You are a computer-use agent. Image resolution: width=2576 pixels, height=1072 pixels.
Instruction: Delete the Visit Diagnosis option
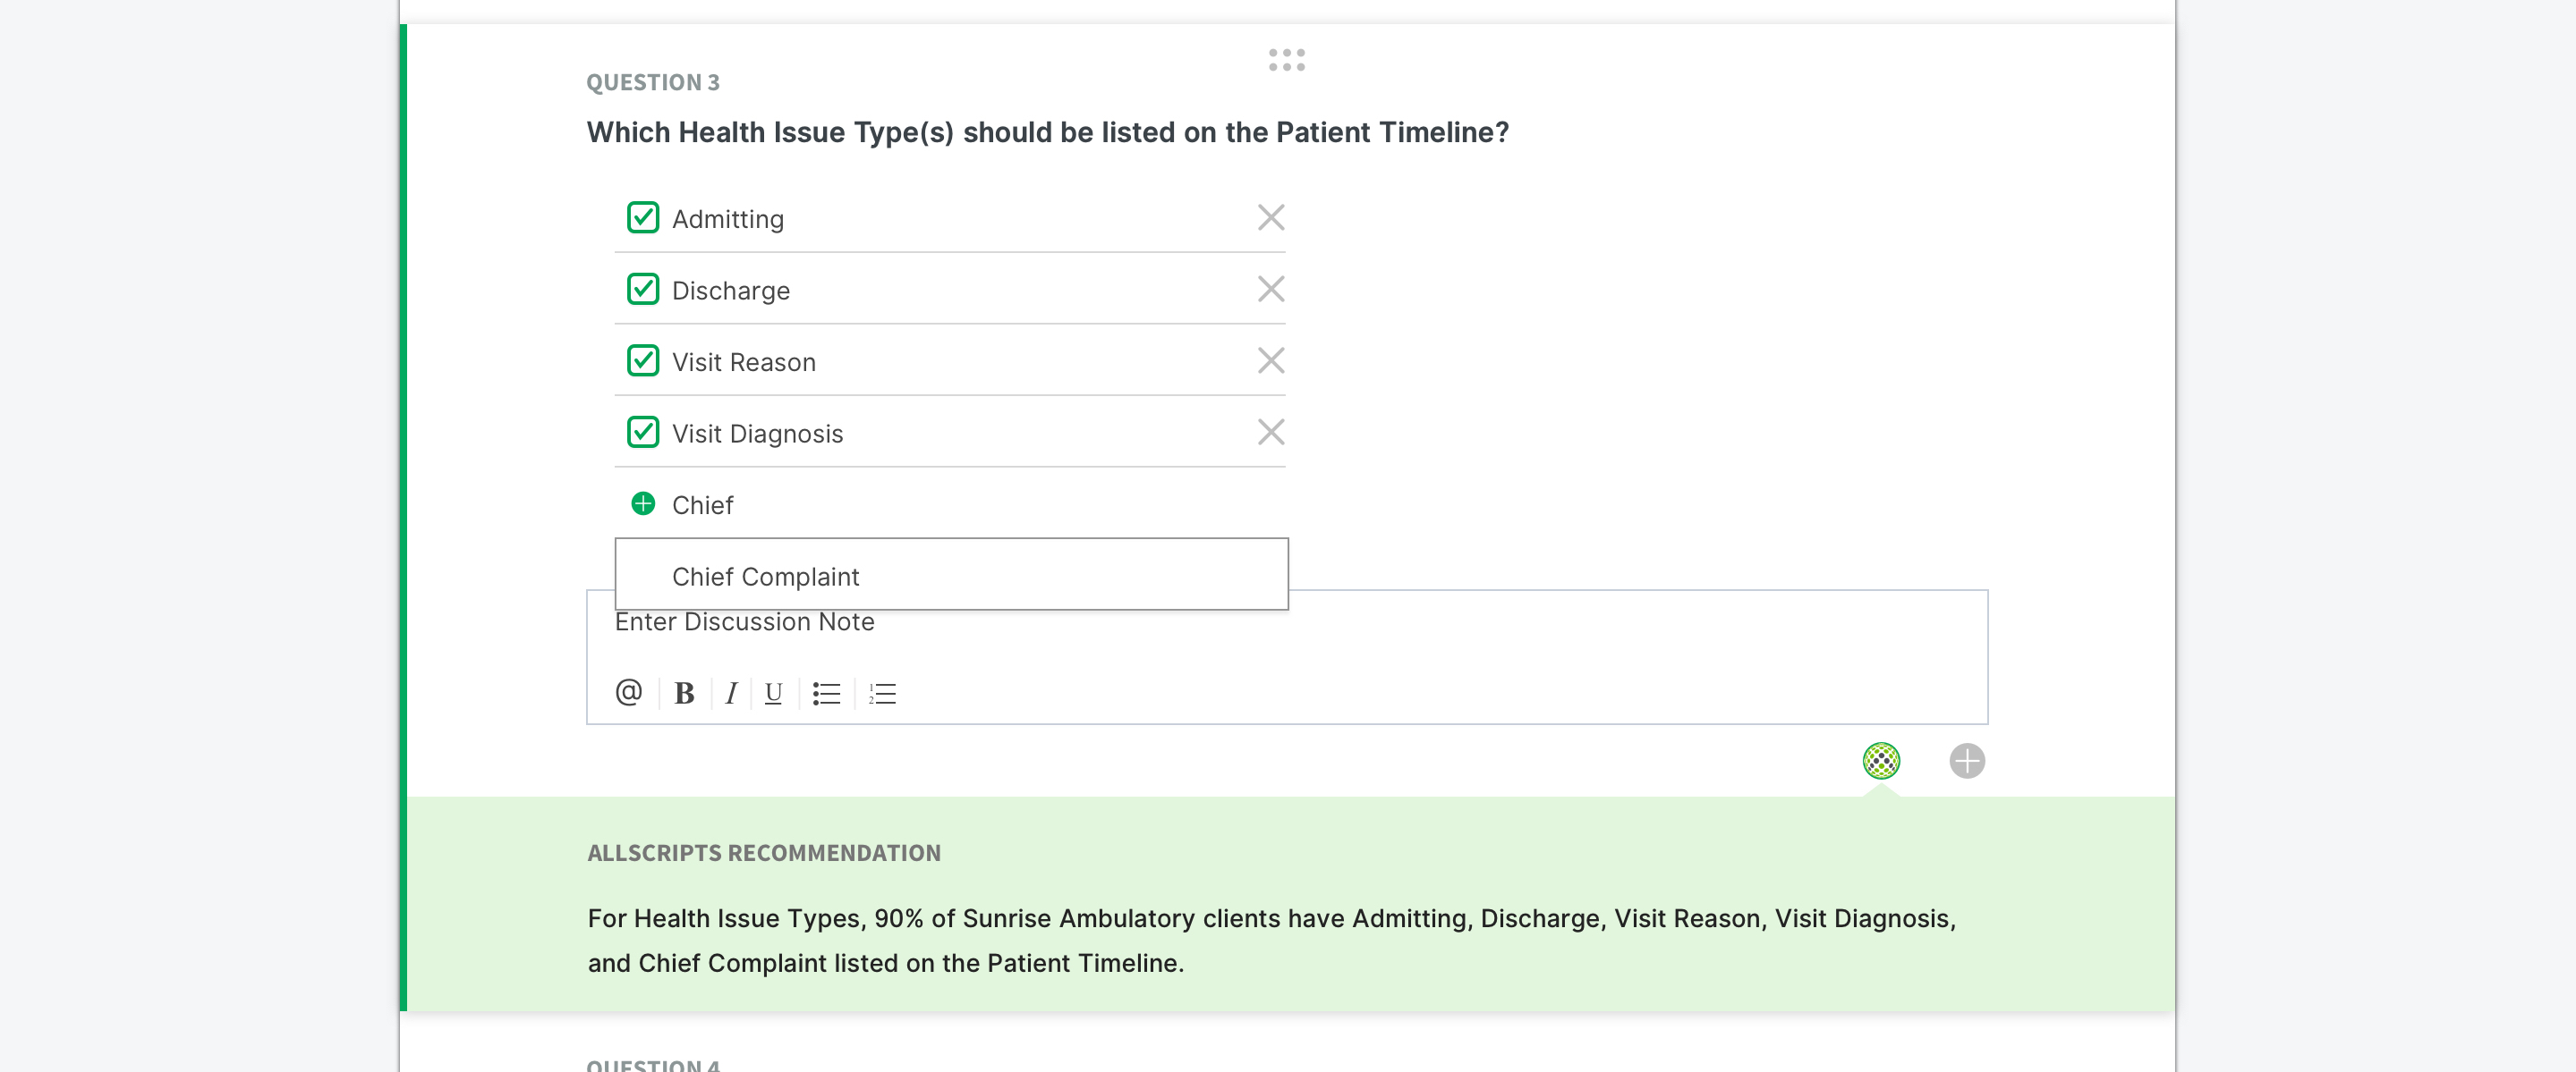[1270, 433]
